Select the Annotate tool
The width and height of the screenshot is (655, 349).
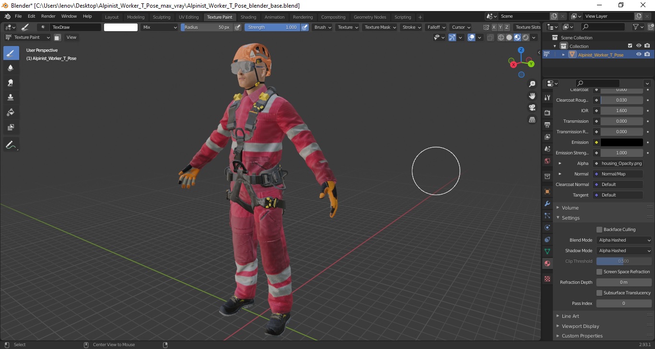[11, 144]
